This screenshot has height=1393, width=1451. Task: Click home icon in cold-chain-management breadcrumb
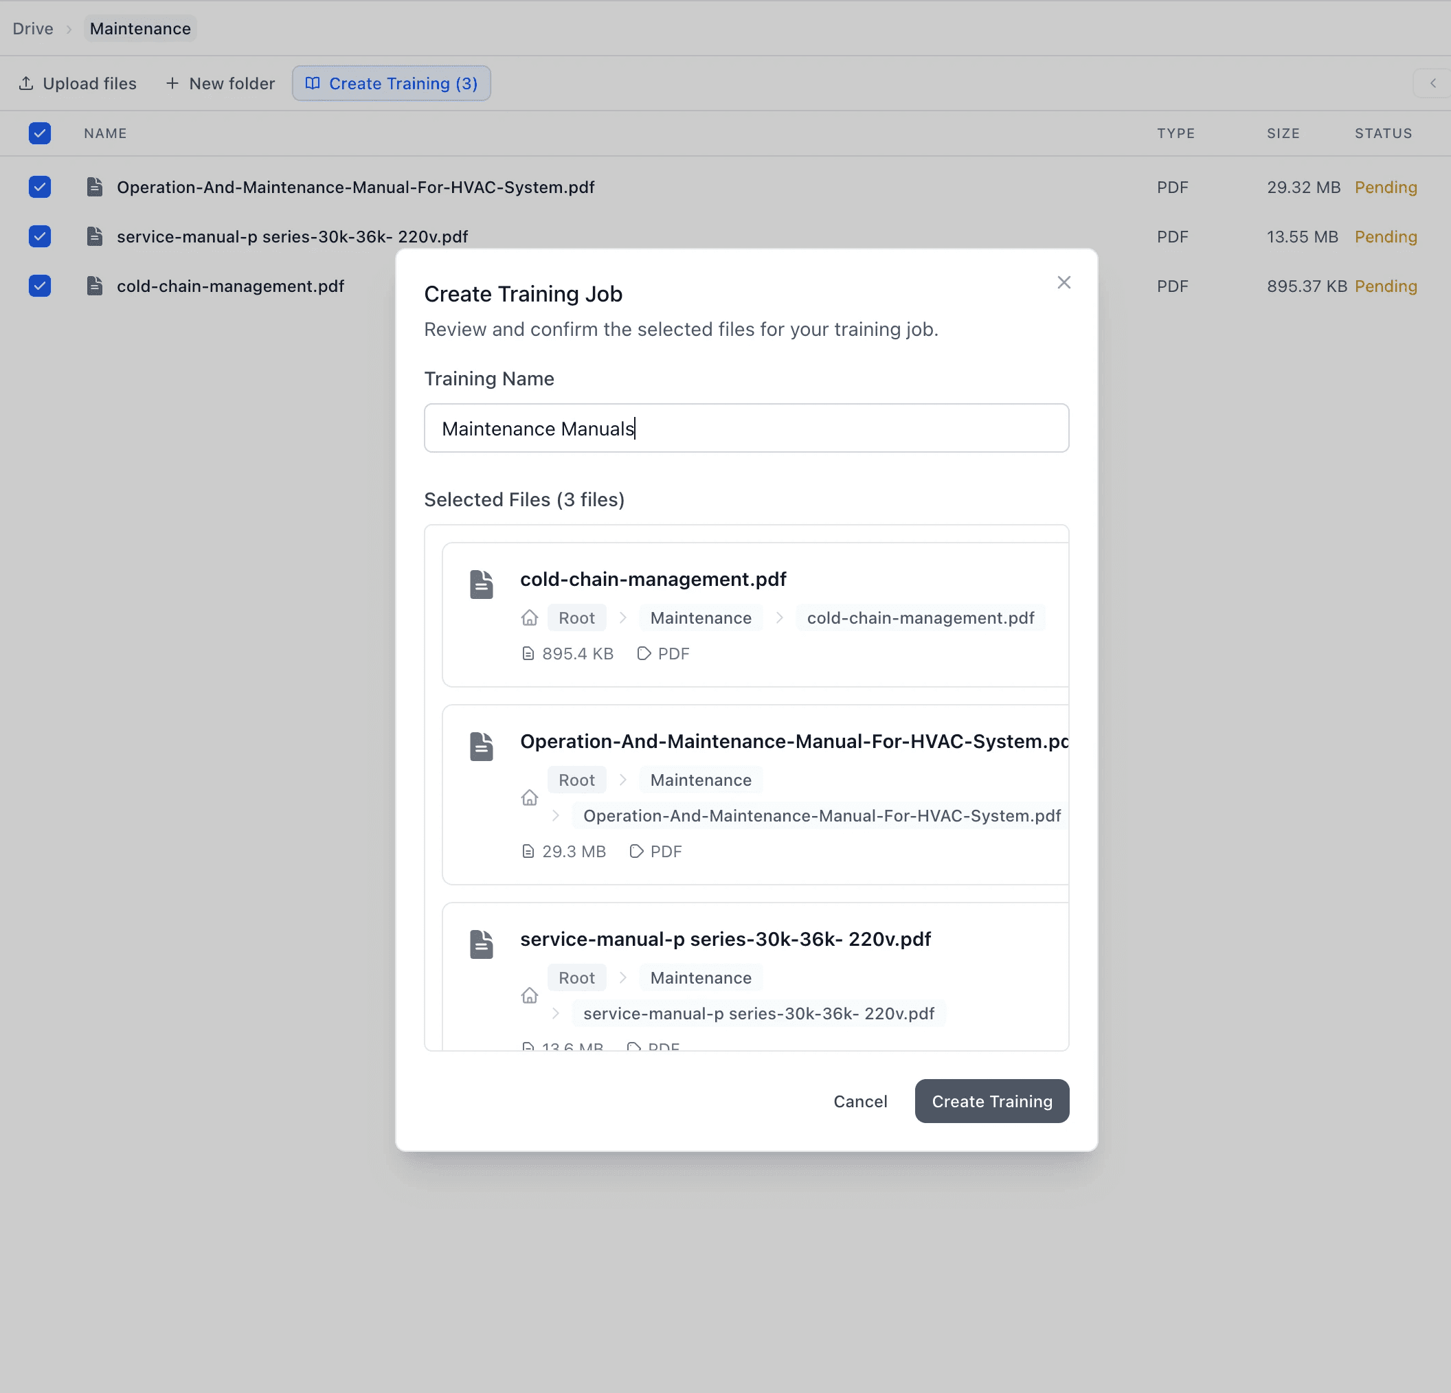(529, 618)
